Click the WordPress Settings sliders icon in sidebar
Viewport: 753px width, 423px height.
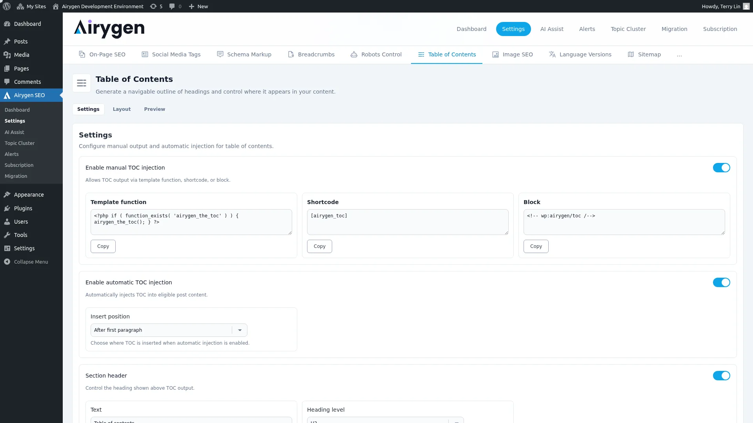(7, 248)
